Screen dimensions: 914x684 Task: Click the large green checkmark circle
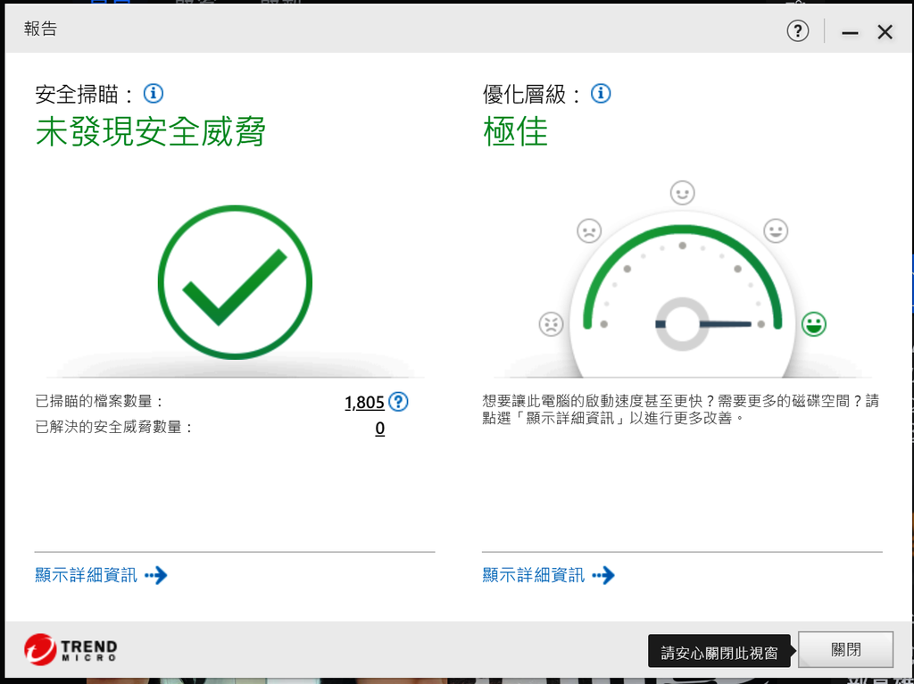235,282
